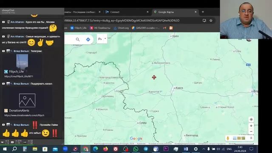
Task: Click the Железногорск label on map
Action: tap(162, 63)
